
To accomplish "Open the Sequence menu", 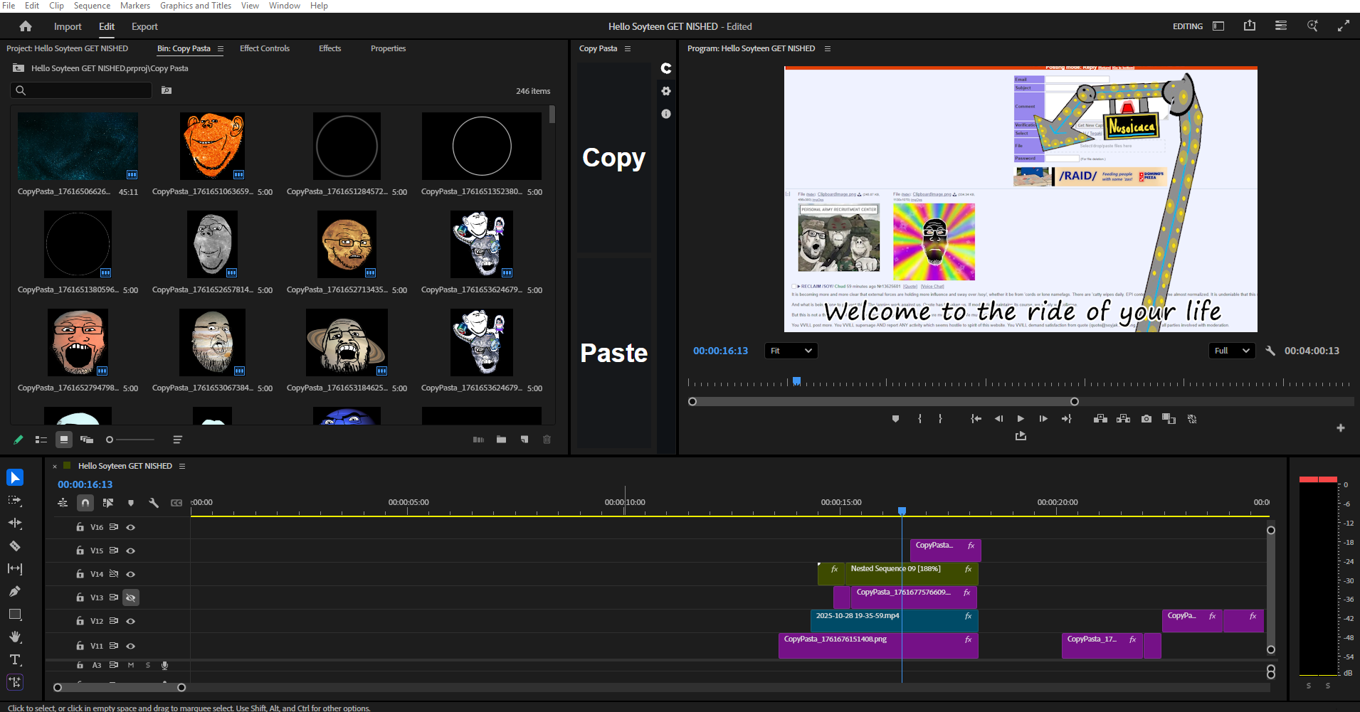I will tap(92, 6).
